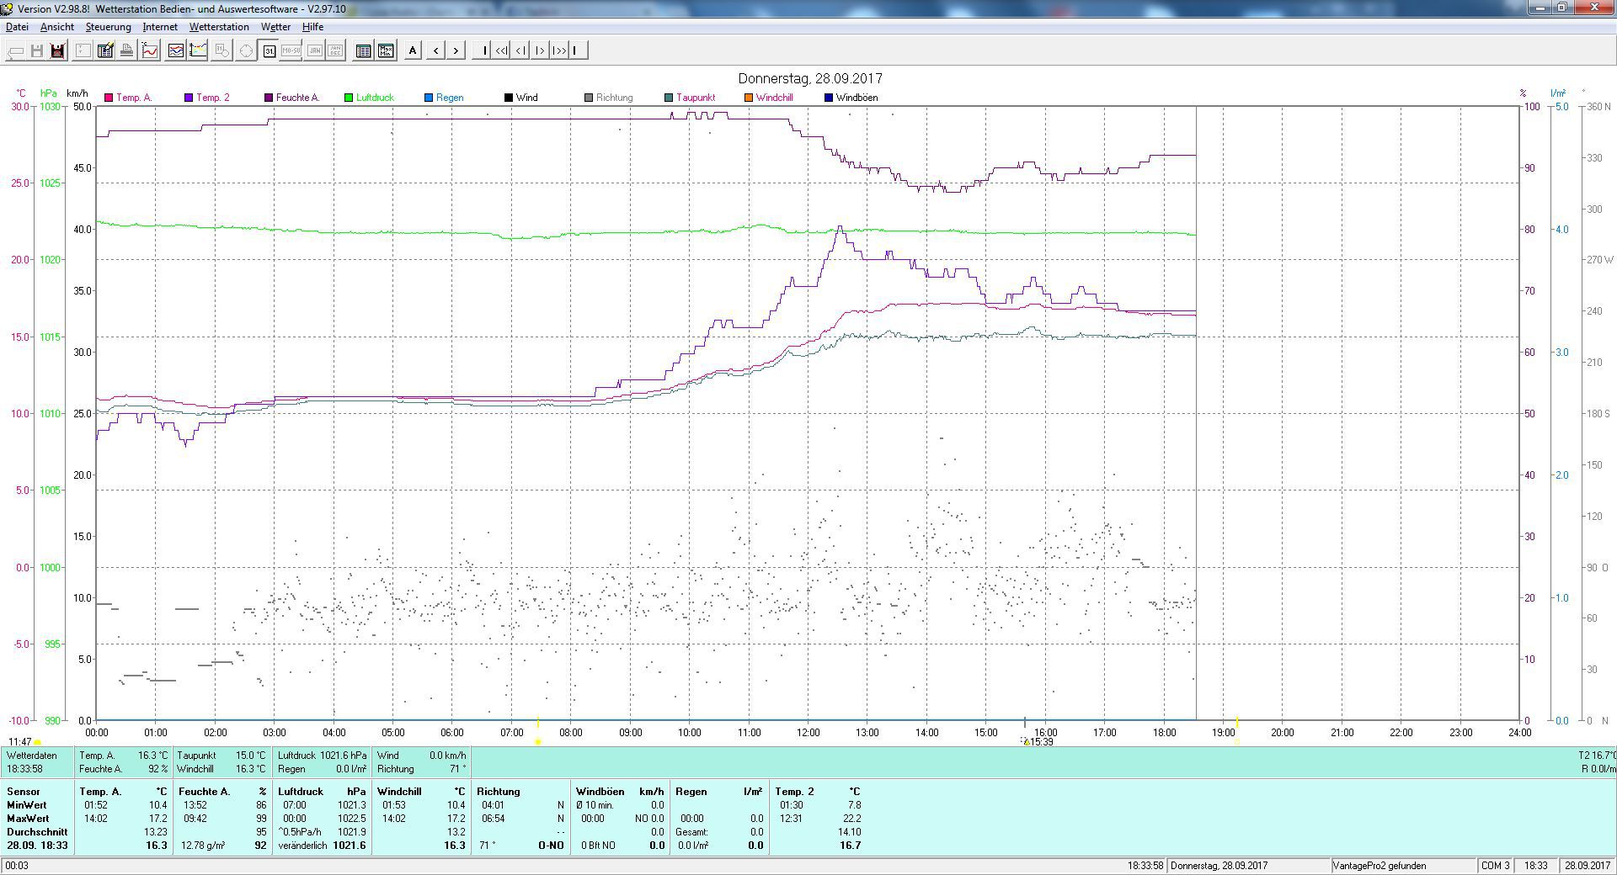This screenshot has height=875, width=1617.
Task: Click the Taupunkt teal color swatch
Action: [669, 98]
